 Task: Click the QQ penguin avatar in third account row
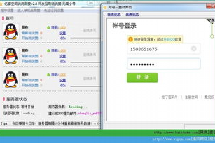[x=11, y=79]
